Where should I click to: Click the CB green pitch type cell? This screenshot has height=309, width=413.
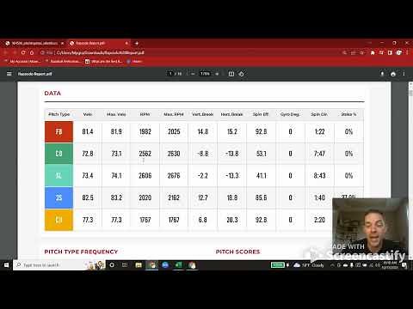(59, 154)
